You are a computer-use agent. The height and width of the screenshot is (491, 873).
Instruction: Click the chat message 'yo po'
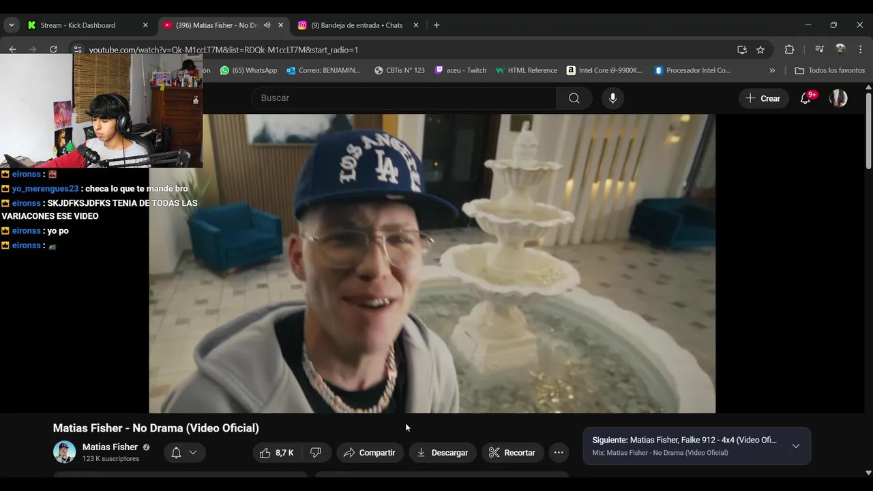tap(58, 231)
